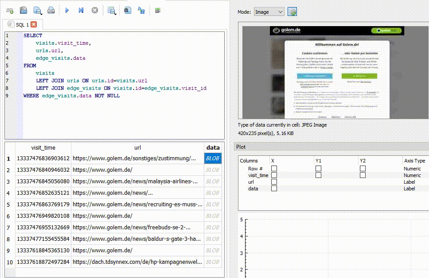Click the open SQL file icon
This screenshot has width=429, height=278.
(x=23, y=10)
